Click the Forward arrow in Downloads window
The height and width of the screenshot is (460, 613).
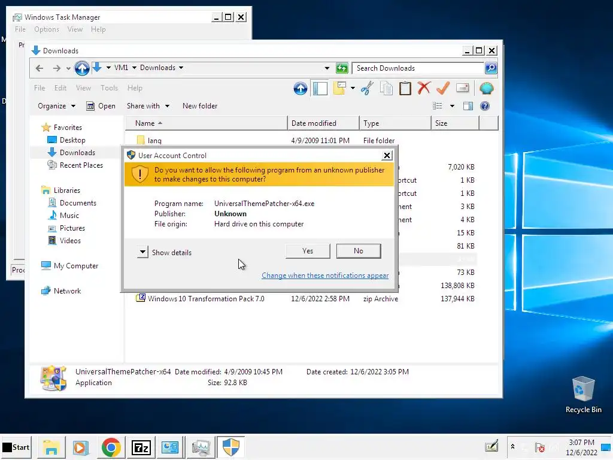coord(57,68)
